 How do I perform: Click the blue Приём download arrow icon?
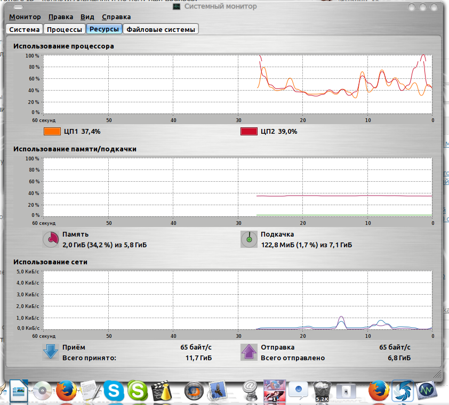[51, 352]
